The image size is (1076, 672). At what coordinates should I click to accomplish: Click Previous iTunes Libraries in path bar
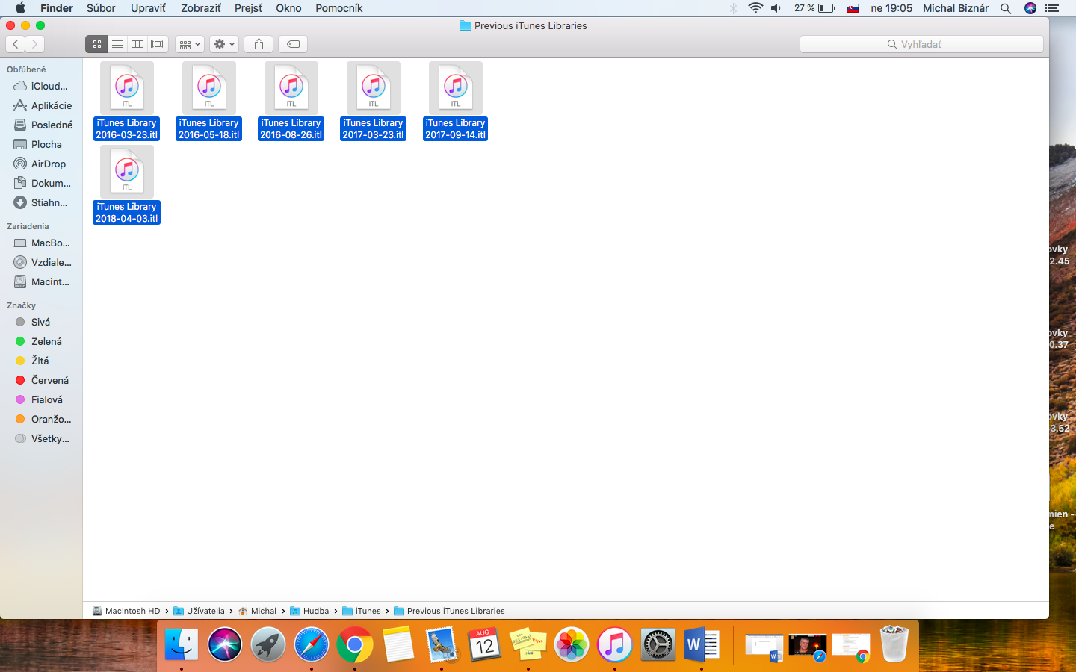click(449, 611)
